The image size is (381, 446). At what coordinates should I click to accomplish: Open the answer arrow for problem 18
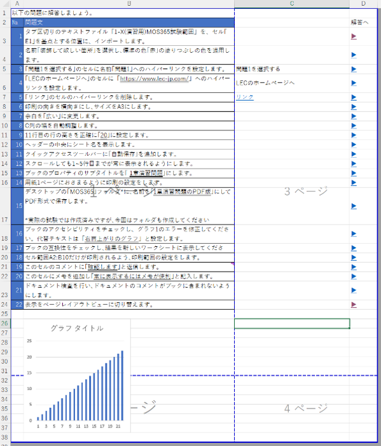[354, 258]
